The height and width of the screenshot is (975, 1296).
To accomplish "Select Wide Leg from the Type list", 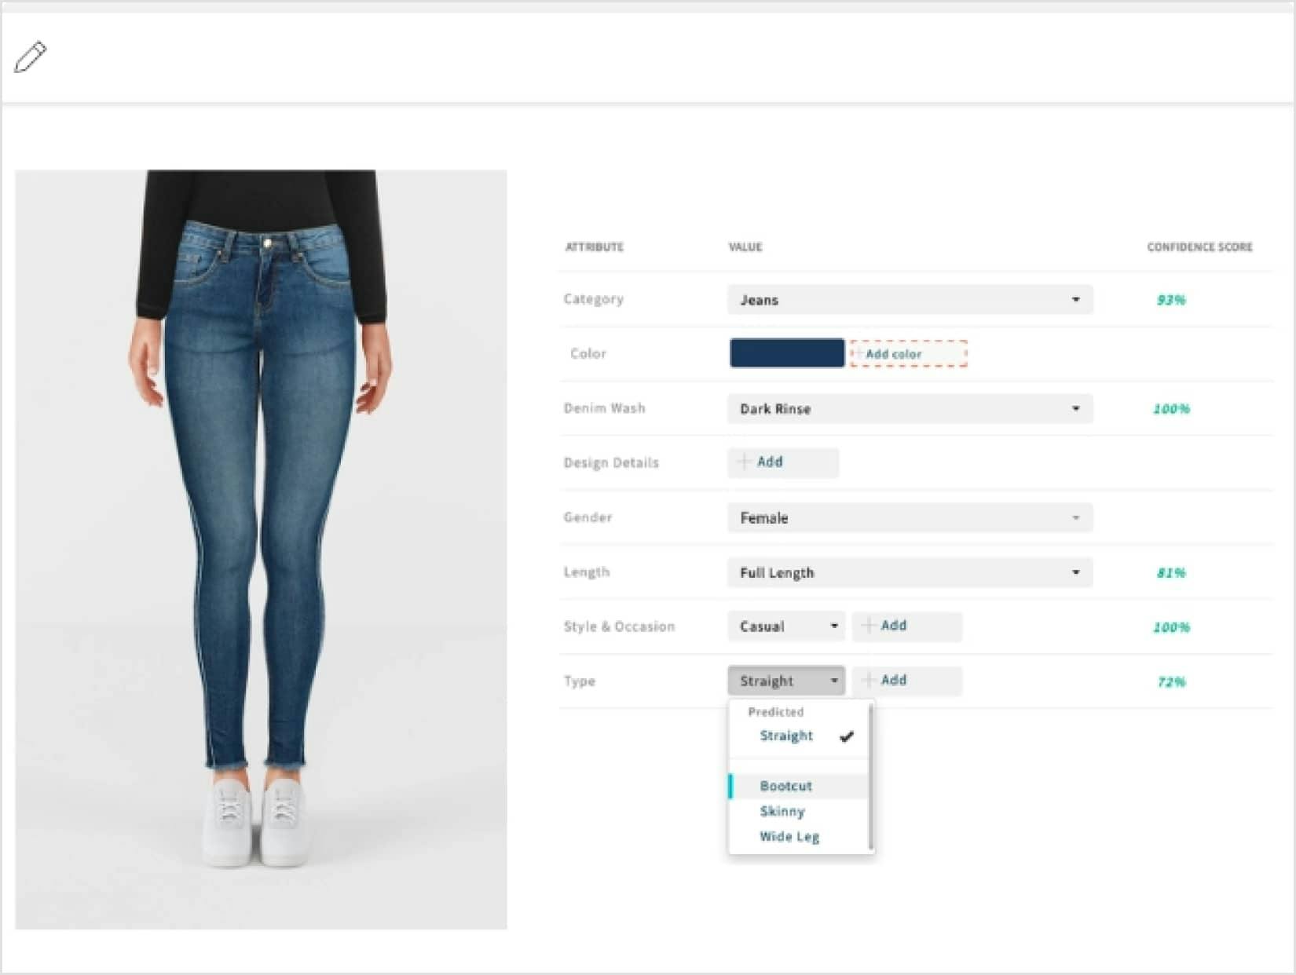I will coord(788,836).
